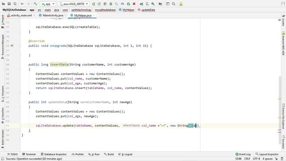Close the MyHelper.java tab

94,16
